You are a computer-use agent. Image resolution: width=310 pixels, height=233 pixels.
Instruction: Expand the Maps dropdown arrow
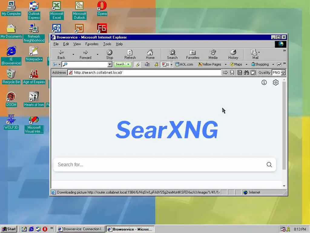tap(246, 65)
